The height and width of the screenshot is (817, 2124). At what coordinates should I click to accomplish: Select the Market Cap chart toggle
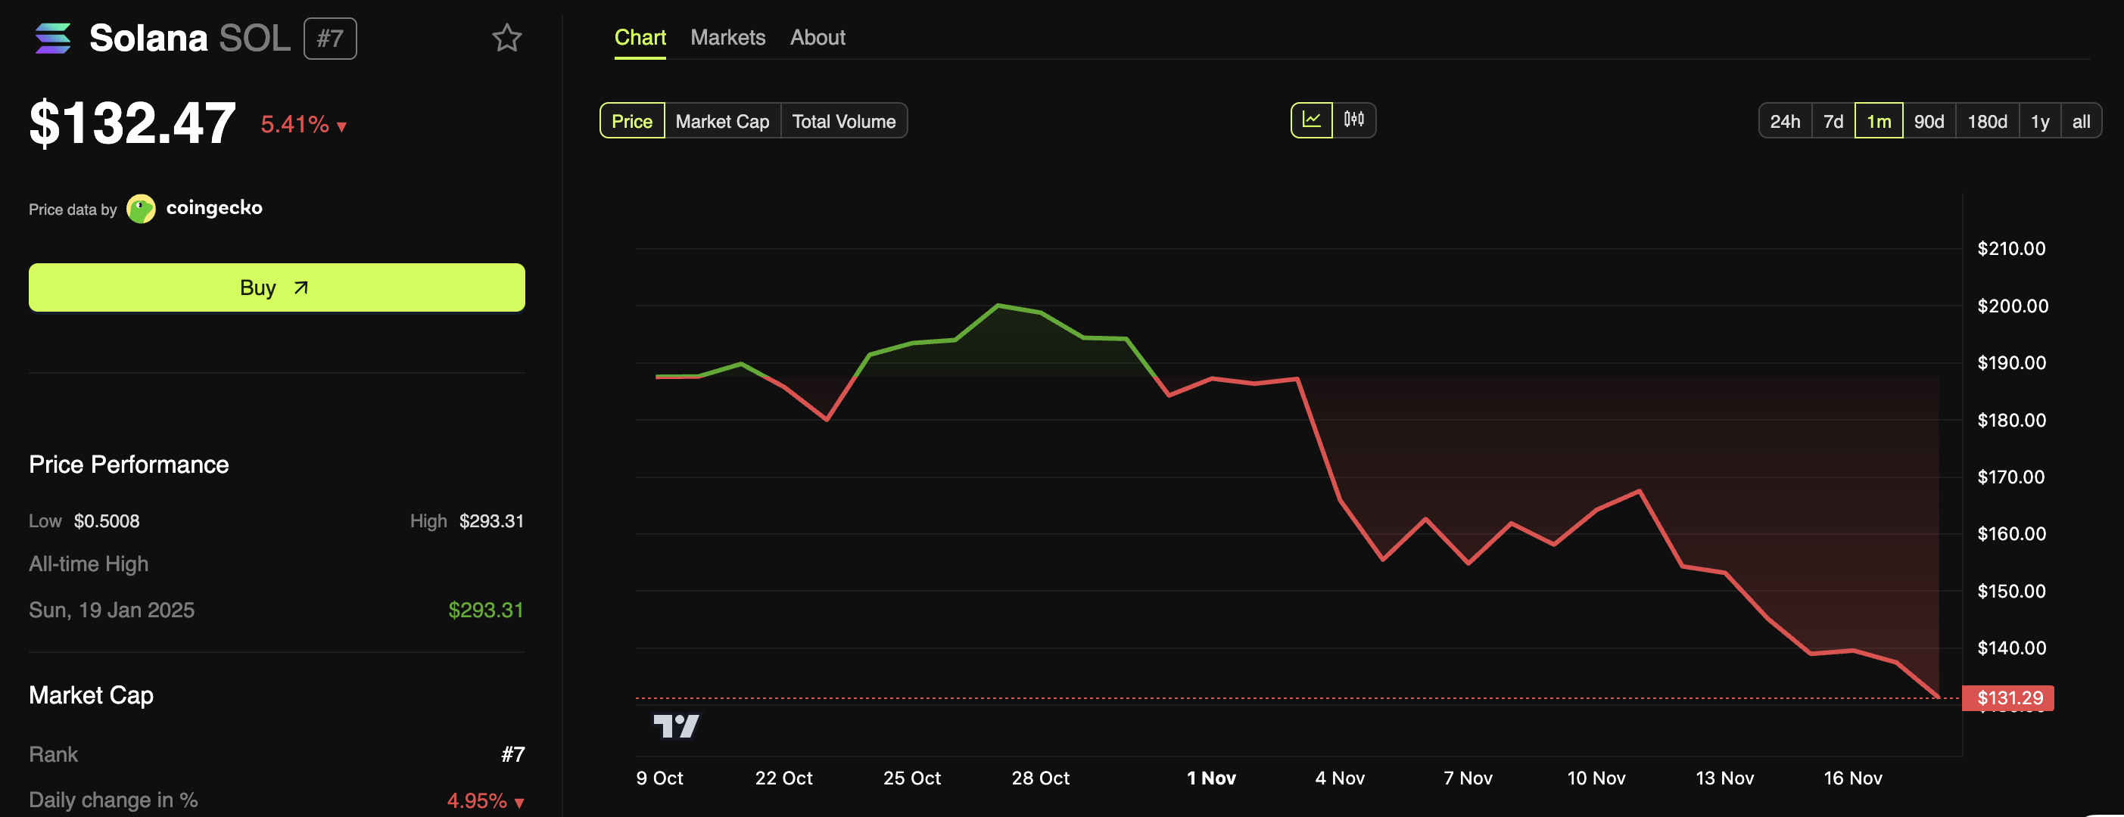[x=721, y=121]
